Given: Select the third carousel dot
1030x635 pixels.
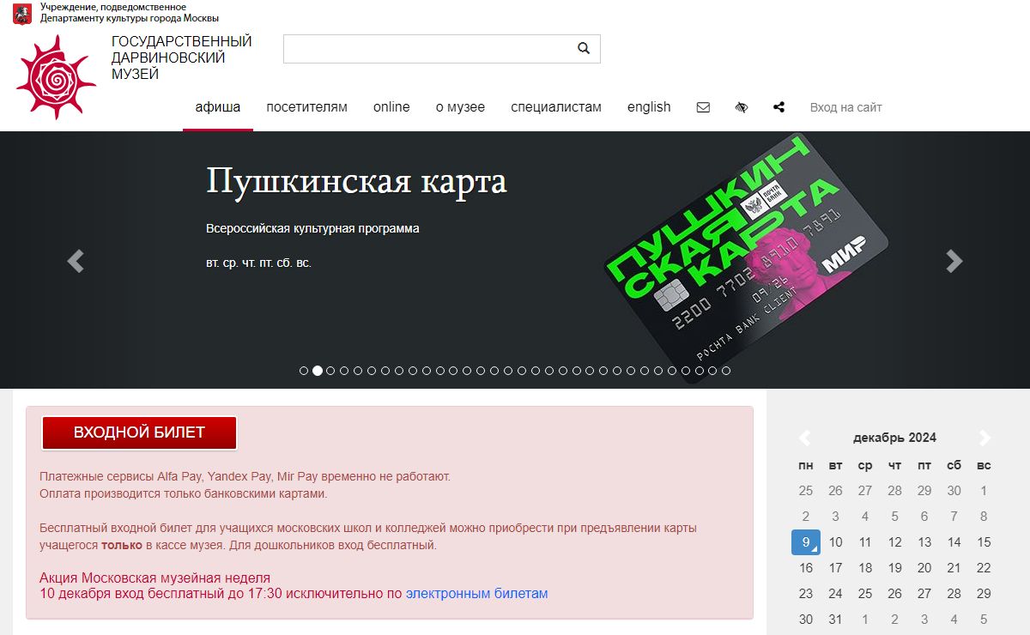Looking at the screenshot, I should [331, 371].
